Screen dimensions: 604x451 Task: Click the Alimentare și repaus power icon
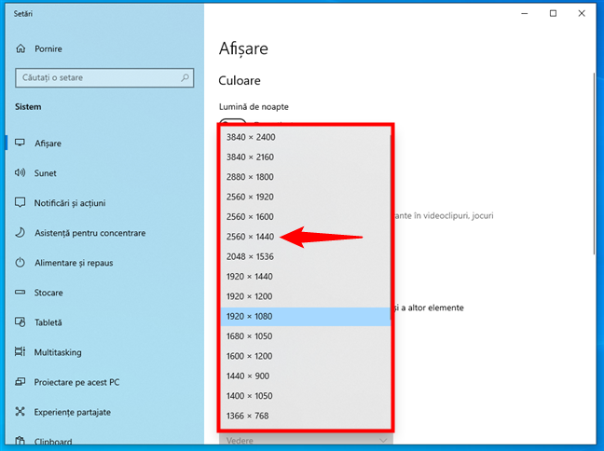(x=20, y=263)
